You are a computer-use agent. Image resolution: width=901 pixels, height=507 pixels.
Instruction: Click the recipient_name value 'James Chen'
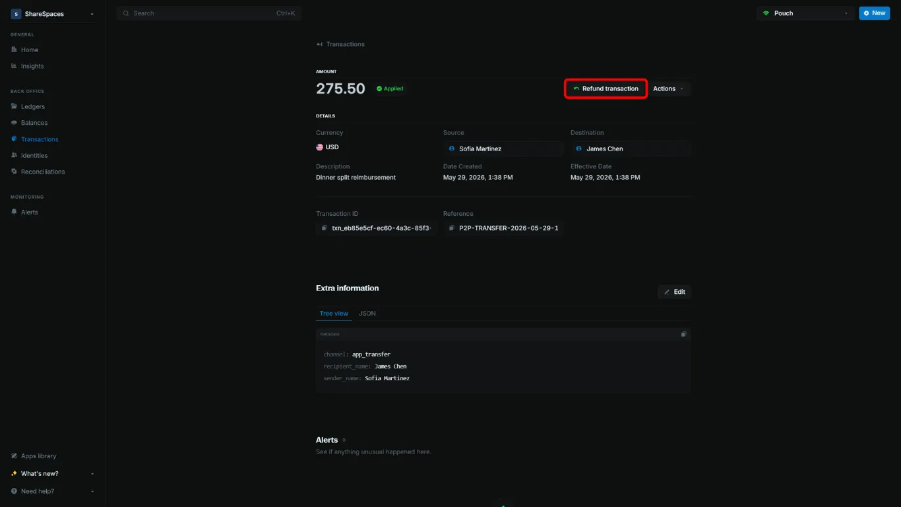click(390, 366)
